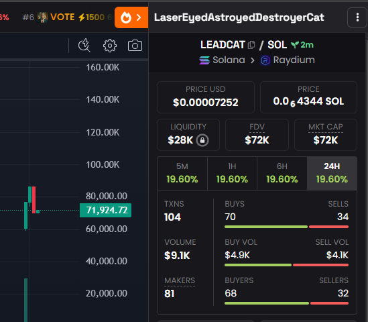Image resolution: width=368 pixels, height=322 pixels.
Task: Click the current price tag 71,924.72
Action: [106, 210]
